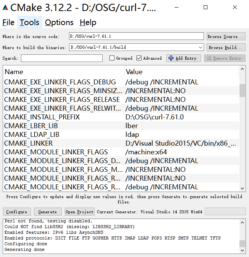
Task: Click the source code path field
Action: 137,36
